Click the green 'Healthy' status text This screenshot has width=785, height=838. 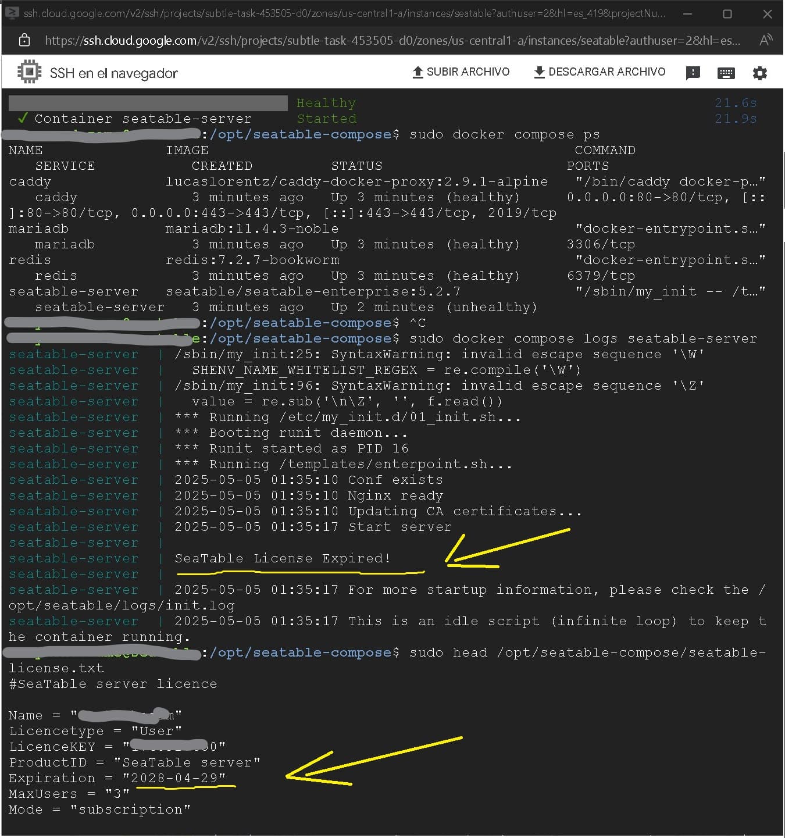[x=326, y=103]
